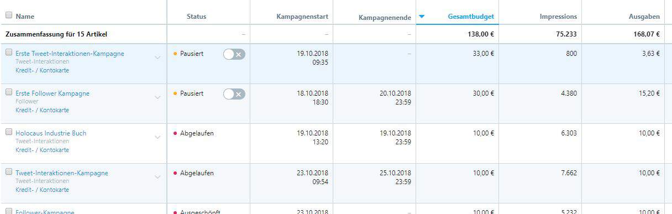Check the select-all checkbox next to Name
The width and height of the screenshot is (672, 214).
[x=8, y=16]
